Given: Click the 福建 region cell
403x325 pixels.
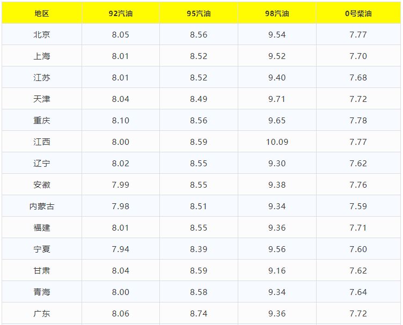Looking at the screenshot, I should pos(41,228).
